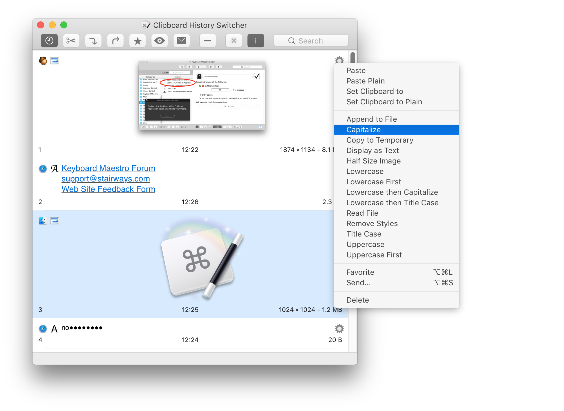Click the scissors cut toolbar icon

click(x=71, y=41)
